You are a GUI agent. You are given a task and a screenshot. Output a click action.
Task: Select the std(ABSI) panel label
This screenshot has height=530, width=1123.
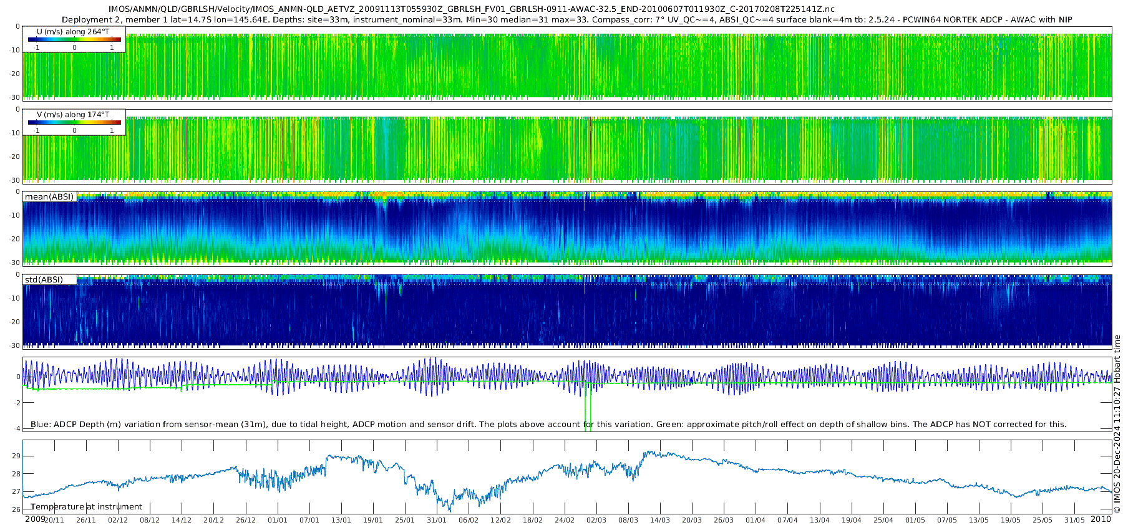pos(44,279)
